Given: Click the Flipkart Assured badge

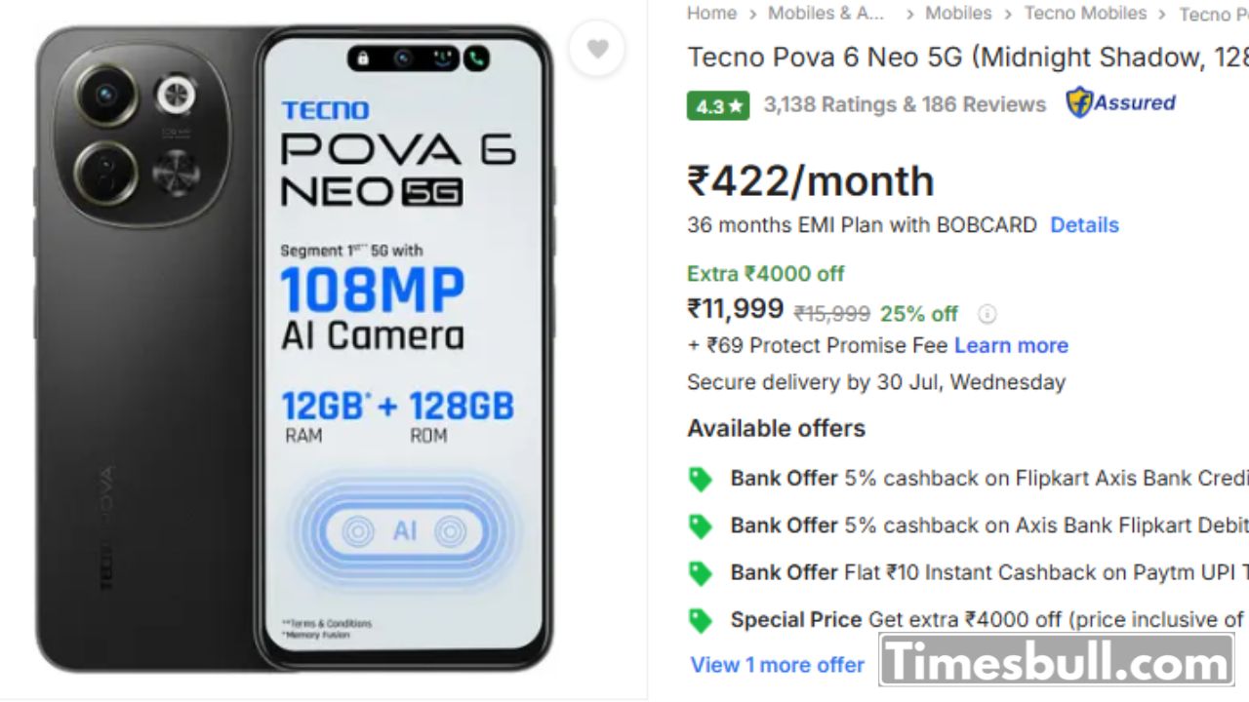Looking at the screenshot, I should [1120, 102].
